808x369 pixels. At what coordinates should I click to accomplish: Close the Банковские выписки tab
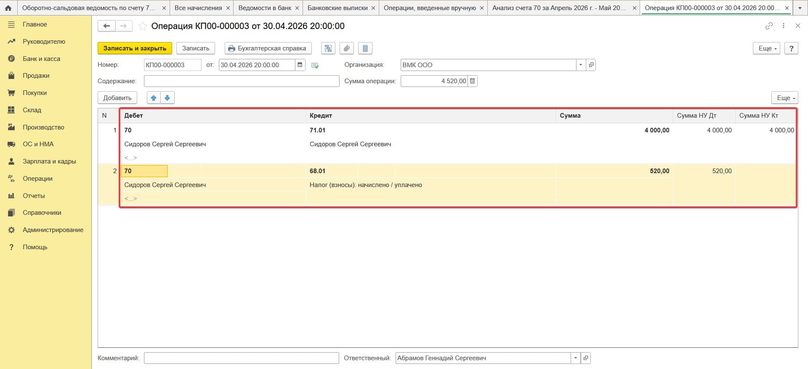373,8
